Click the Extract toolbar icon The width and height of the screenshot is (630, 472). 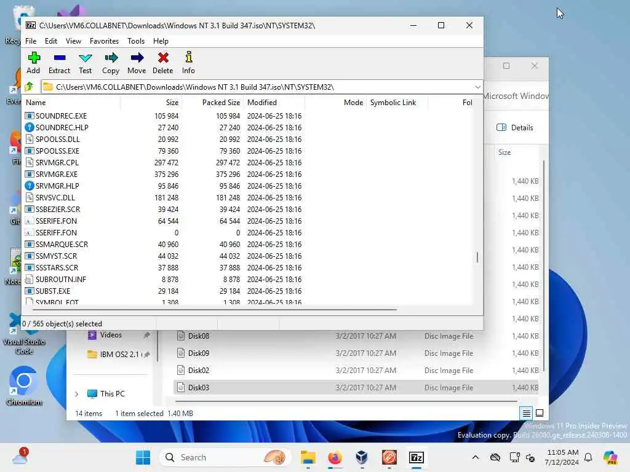(59, 63)
